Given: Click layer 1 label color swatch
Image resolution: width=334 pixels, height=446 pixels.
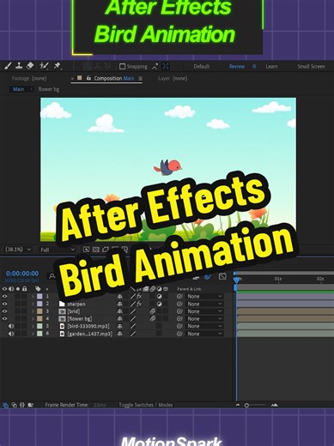Looking at the screenshot, I should coord(39,297).
